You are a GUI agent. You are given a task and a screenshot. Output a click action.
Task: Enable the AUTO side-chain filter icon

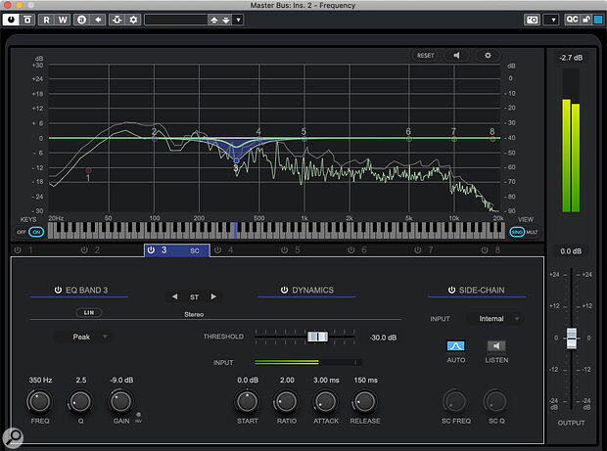[456, 345]
